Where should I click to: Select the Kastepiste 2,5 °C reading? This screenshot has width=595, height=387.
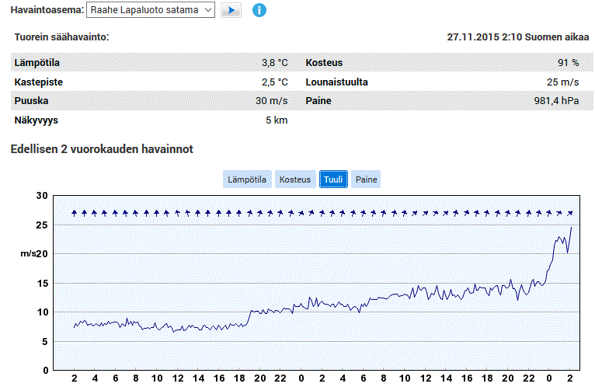274,82
